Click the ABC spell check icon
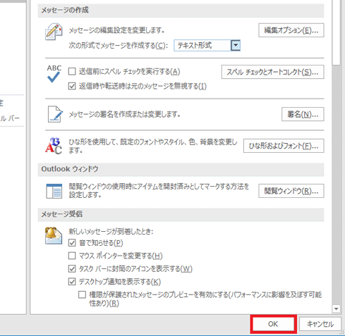The width and height of the screenshot is (345, 336). coord(54,73)
